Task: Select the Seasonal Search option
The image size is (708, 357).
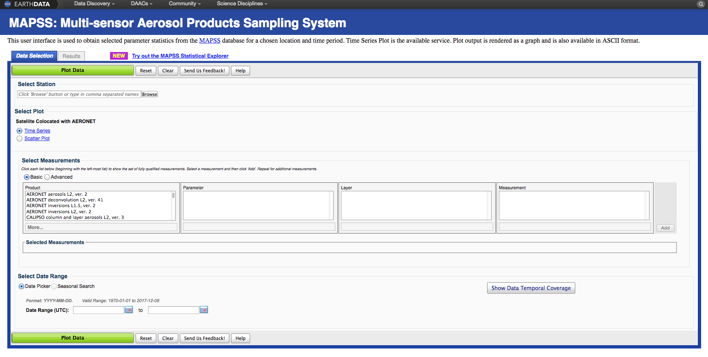Action: point(54,286)
